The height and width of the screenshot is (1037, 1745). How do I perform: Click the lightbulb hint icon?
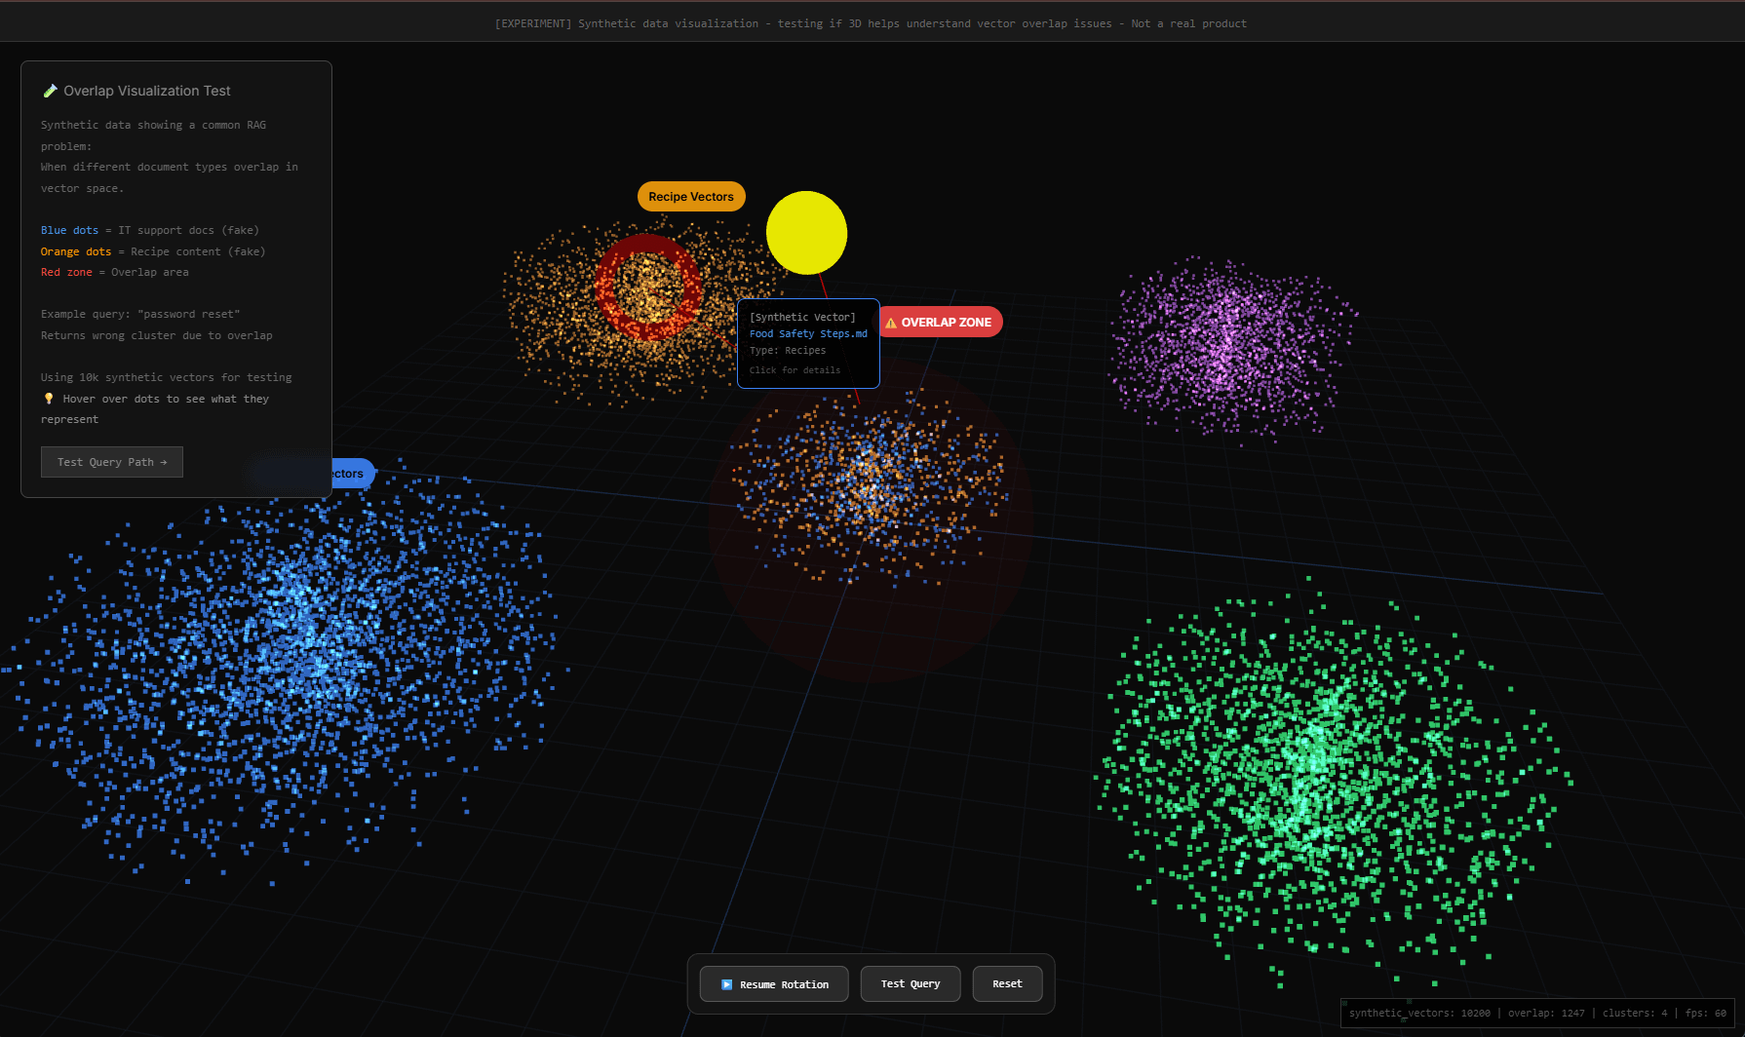(x=49, y=399)
